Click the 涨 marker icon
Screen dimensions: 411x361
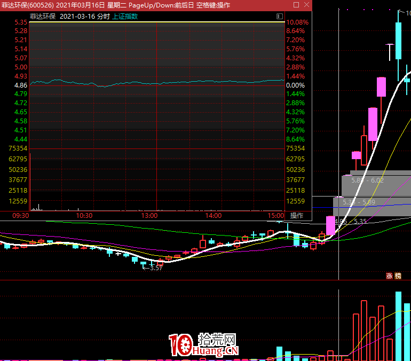[389, 276]
